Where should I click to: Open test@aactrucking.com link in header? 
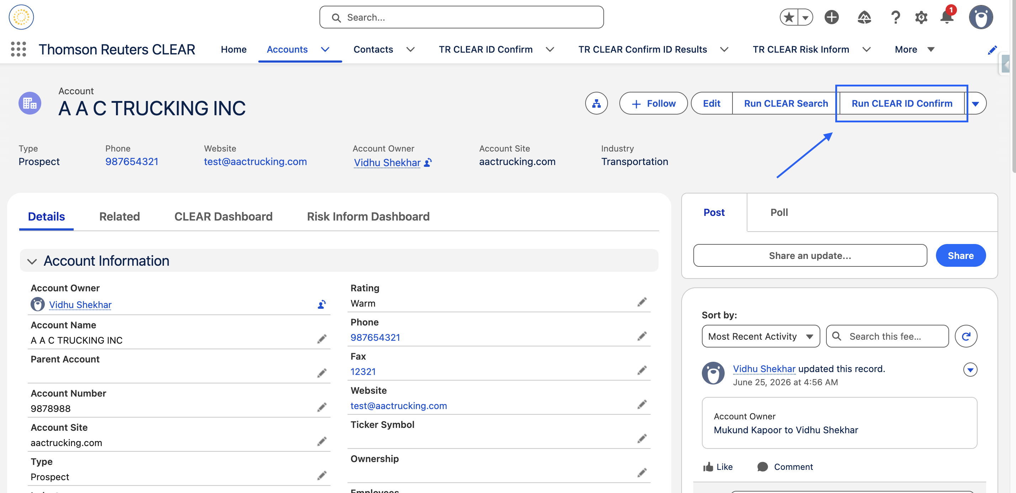(x=255, y=162)
